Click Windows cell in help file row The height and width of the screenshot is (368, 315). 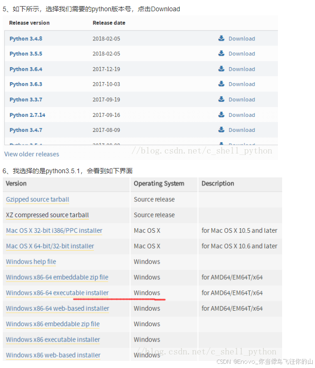coord(147,262)
